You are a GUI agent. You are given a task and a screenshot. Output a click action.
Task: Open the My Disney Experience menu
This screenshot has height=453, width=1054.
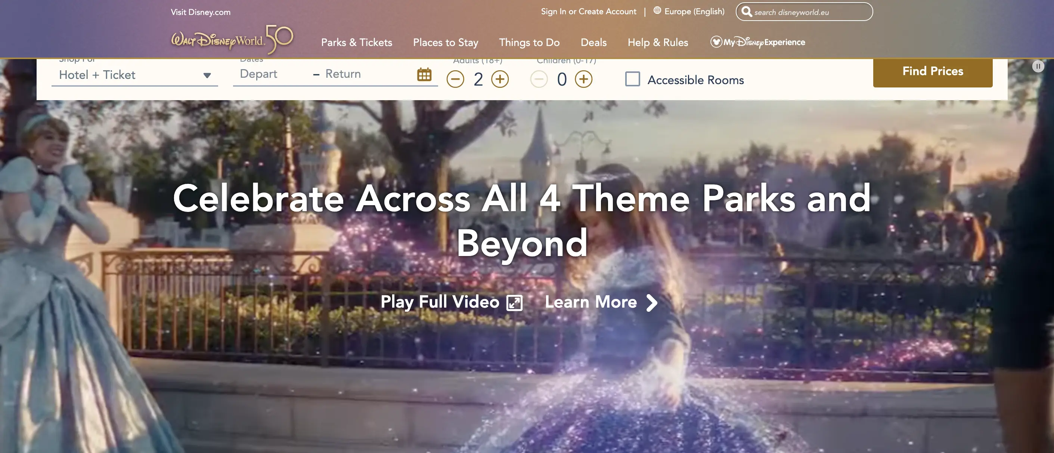click(757, 42)
